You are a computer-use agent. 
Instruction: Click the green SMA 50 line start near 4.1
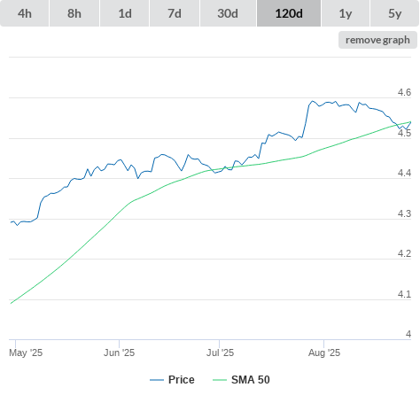click(x=11, y=303)
